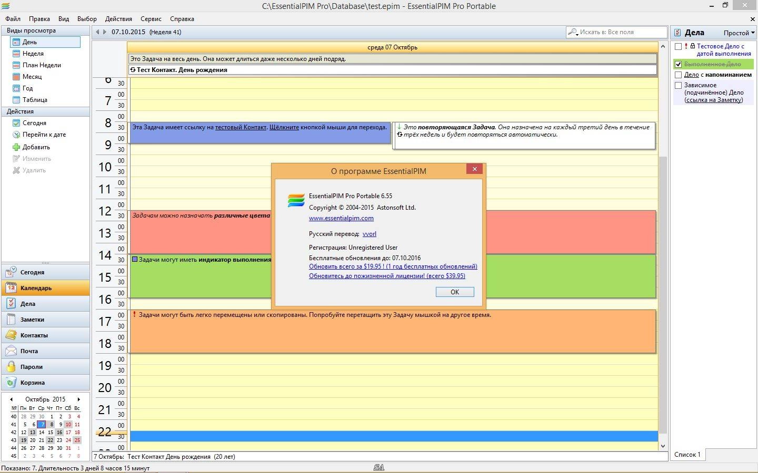This screenshot has height=473, width=758.
Task: Click the среда 07 Октябрь day header
Action: click(x=393, y=47)
